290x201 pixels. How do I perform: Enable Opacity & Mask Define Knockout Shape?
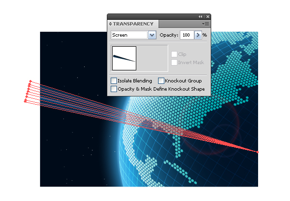tap(114, 89)
